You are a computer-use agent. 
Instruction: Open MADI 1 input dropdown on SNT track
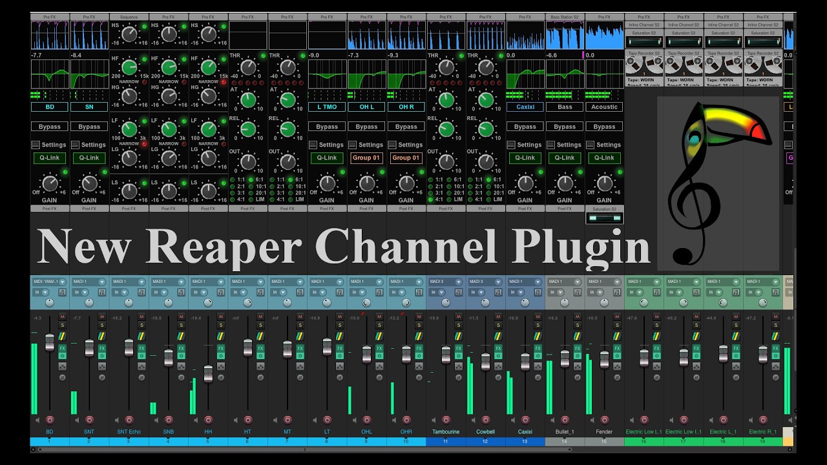coord(89,282)
